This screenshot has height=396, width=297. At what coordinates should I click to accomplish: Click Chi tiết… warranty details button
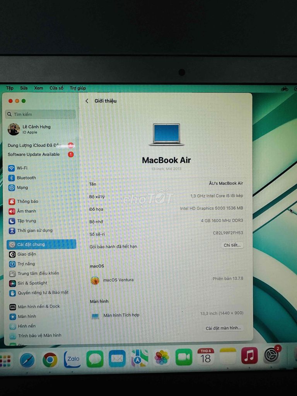coord(232,245)
